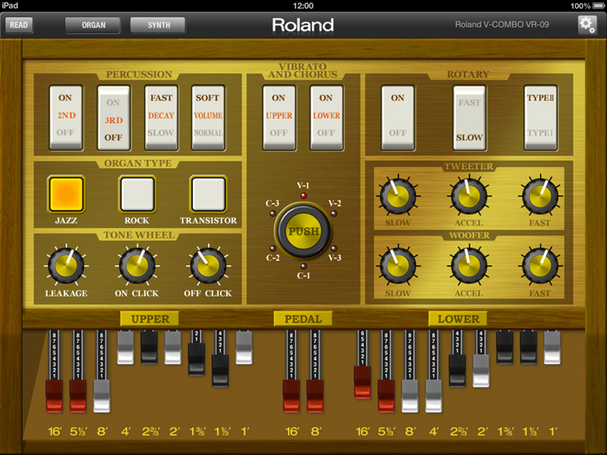This screenshot has width=607, height=455.
Task: Select the PEDAL drawbar label
Action: 303,319
